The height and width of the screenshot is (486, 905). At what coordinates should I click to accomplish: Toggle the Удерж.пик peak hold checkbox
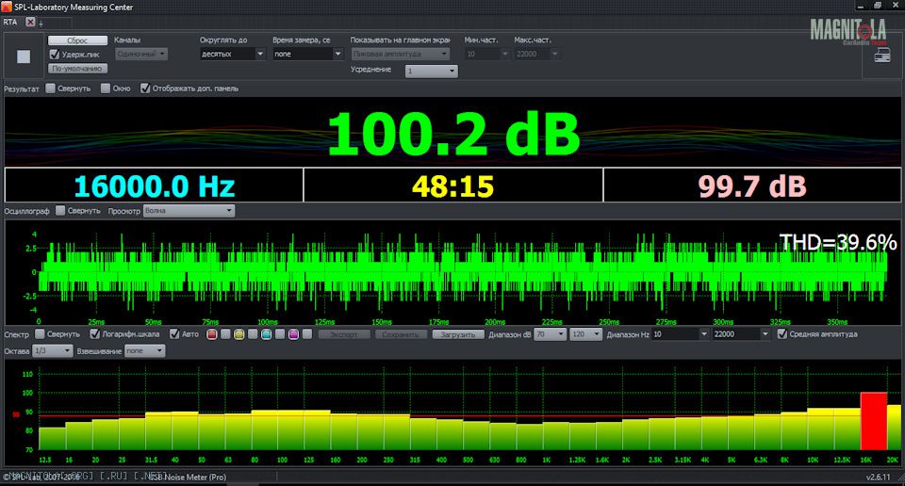[x=55, y=55]
